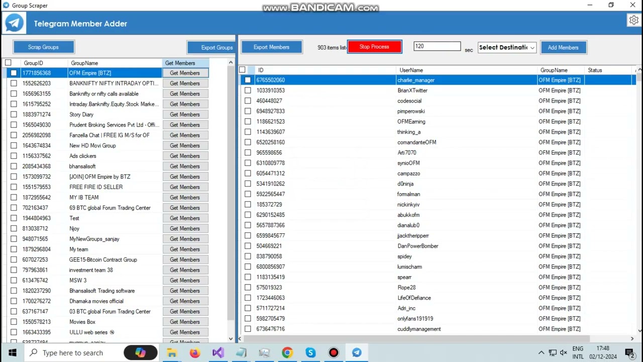643x362 pixels.
Task: Check the box for member charlie_manager
Action: [x=248, y=80]
